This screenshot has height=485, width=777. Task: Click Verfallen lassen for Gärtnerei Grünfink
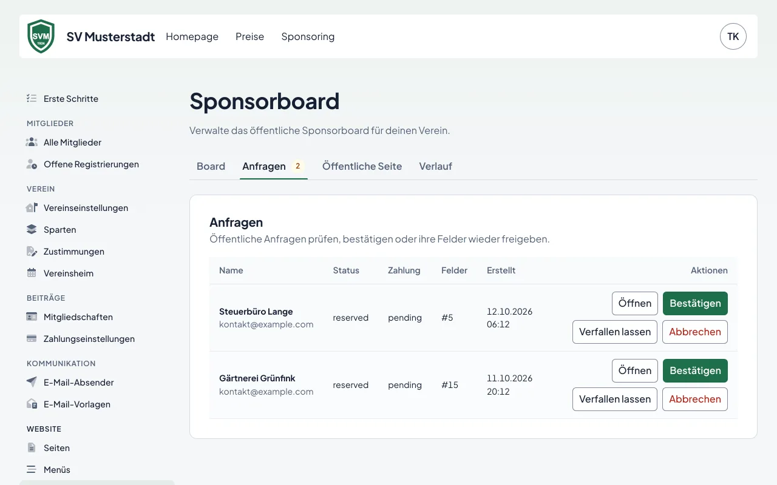615,399
